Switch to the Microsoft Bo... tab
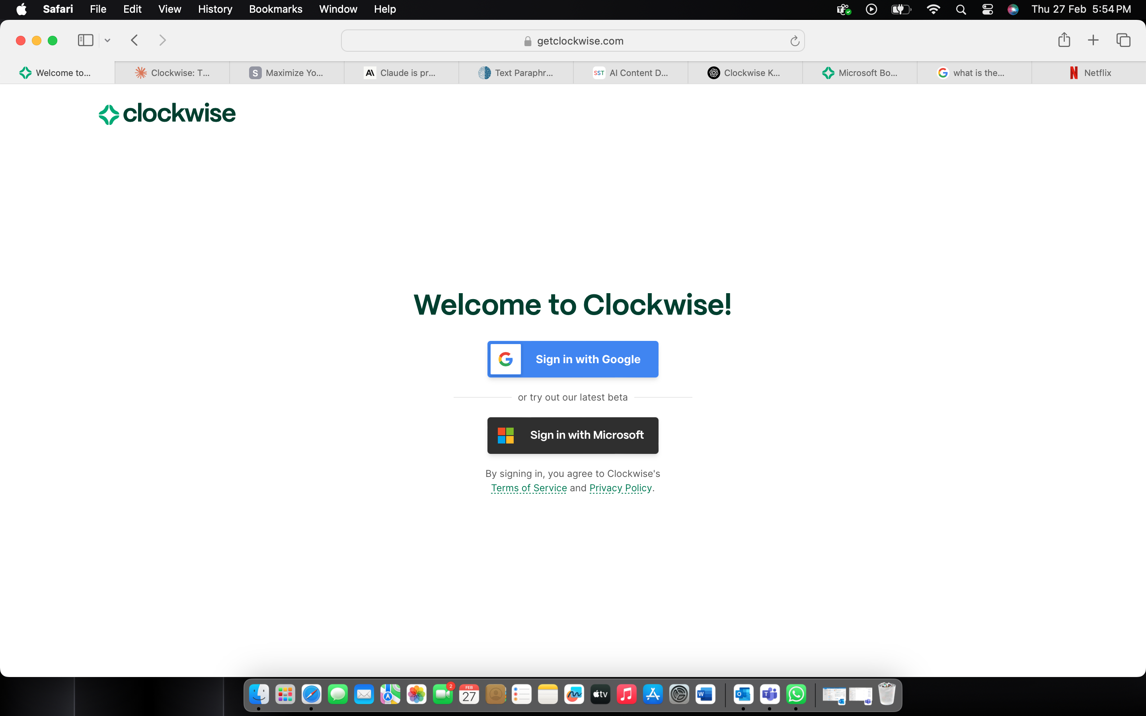This screenshot has width=1146, height=716. click(860, 72)
